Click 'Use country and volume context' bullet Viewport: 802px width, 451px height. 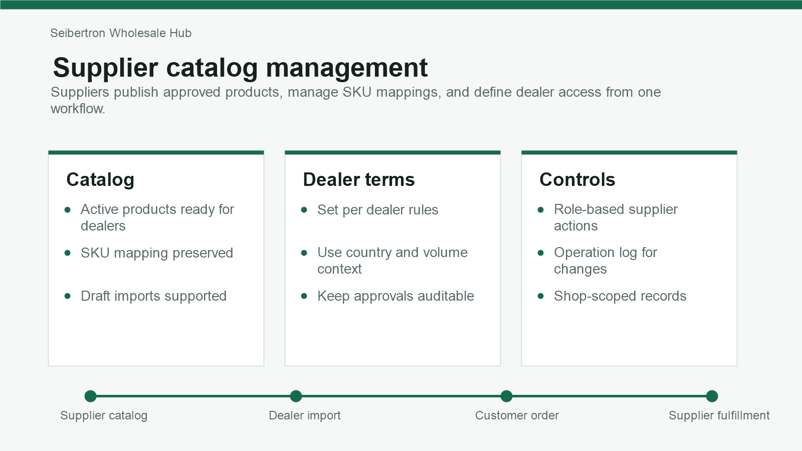[x=392, y=261]
